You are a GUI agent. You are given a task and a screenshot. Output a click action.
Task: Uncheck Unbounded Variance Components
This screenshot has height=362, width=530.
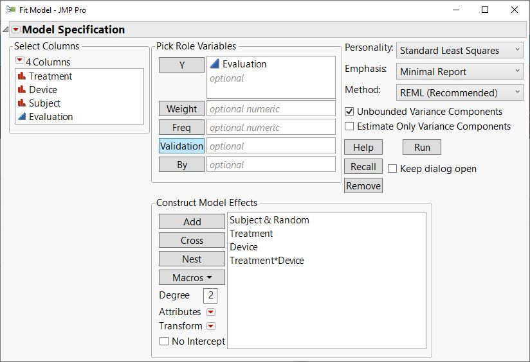pyautogui.click(x=349, y=112)
